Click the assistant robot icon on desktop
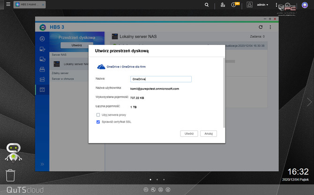Image resolution: width=314 pixels, height=195 pixels. tap(14, 152)
